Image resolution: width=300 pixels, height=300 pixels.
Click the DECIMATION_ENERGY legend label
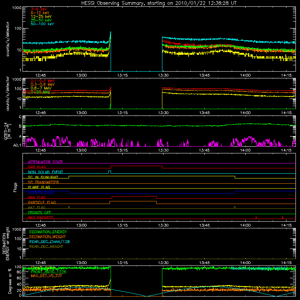click(48, 232)
